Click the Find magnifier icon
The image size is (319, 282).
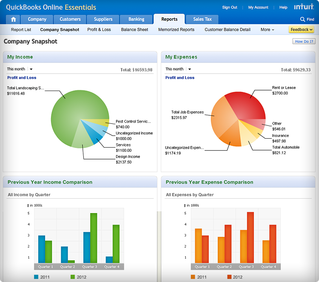[302, 19]
